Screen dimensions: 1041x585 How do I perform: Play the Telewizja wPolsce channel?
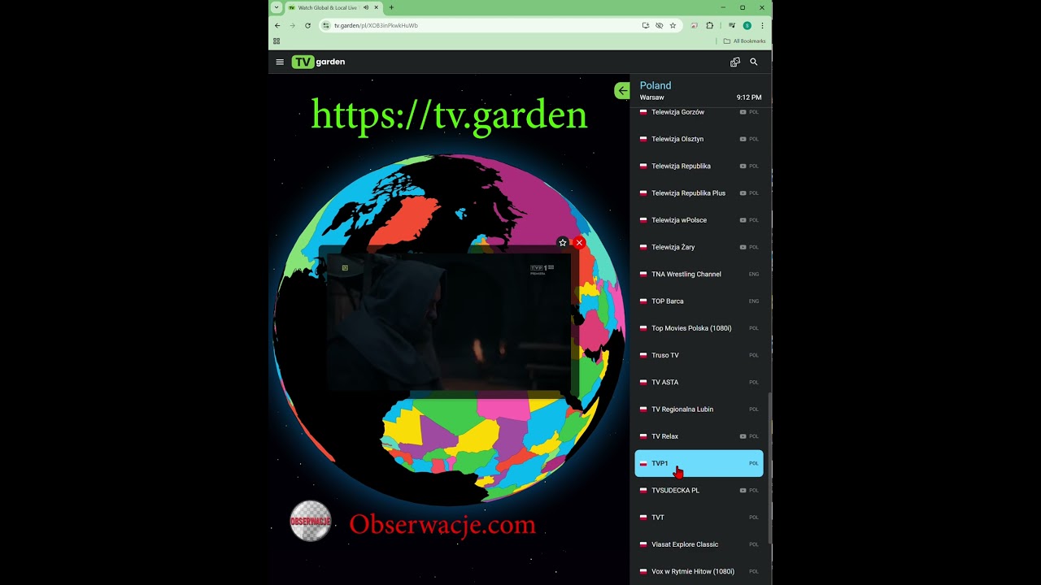699,220
